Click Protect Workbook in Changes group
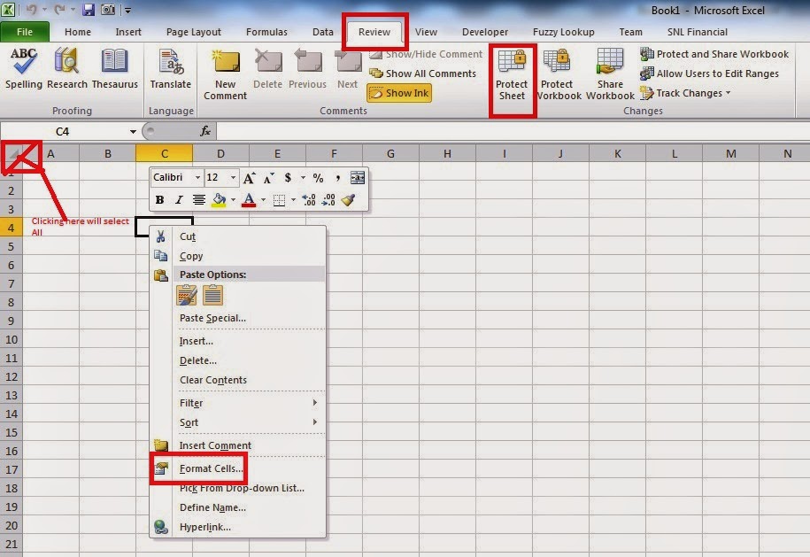Screen dimensions: 810x557 coord(557,74)
